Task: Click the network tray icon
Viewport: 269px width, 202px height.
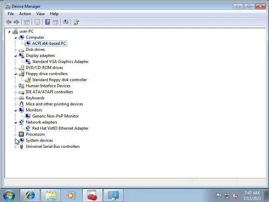Action: pyautogui.click(x=227, y=196)
